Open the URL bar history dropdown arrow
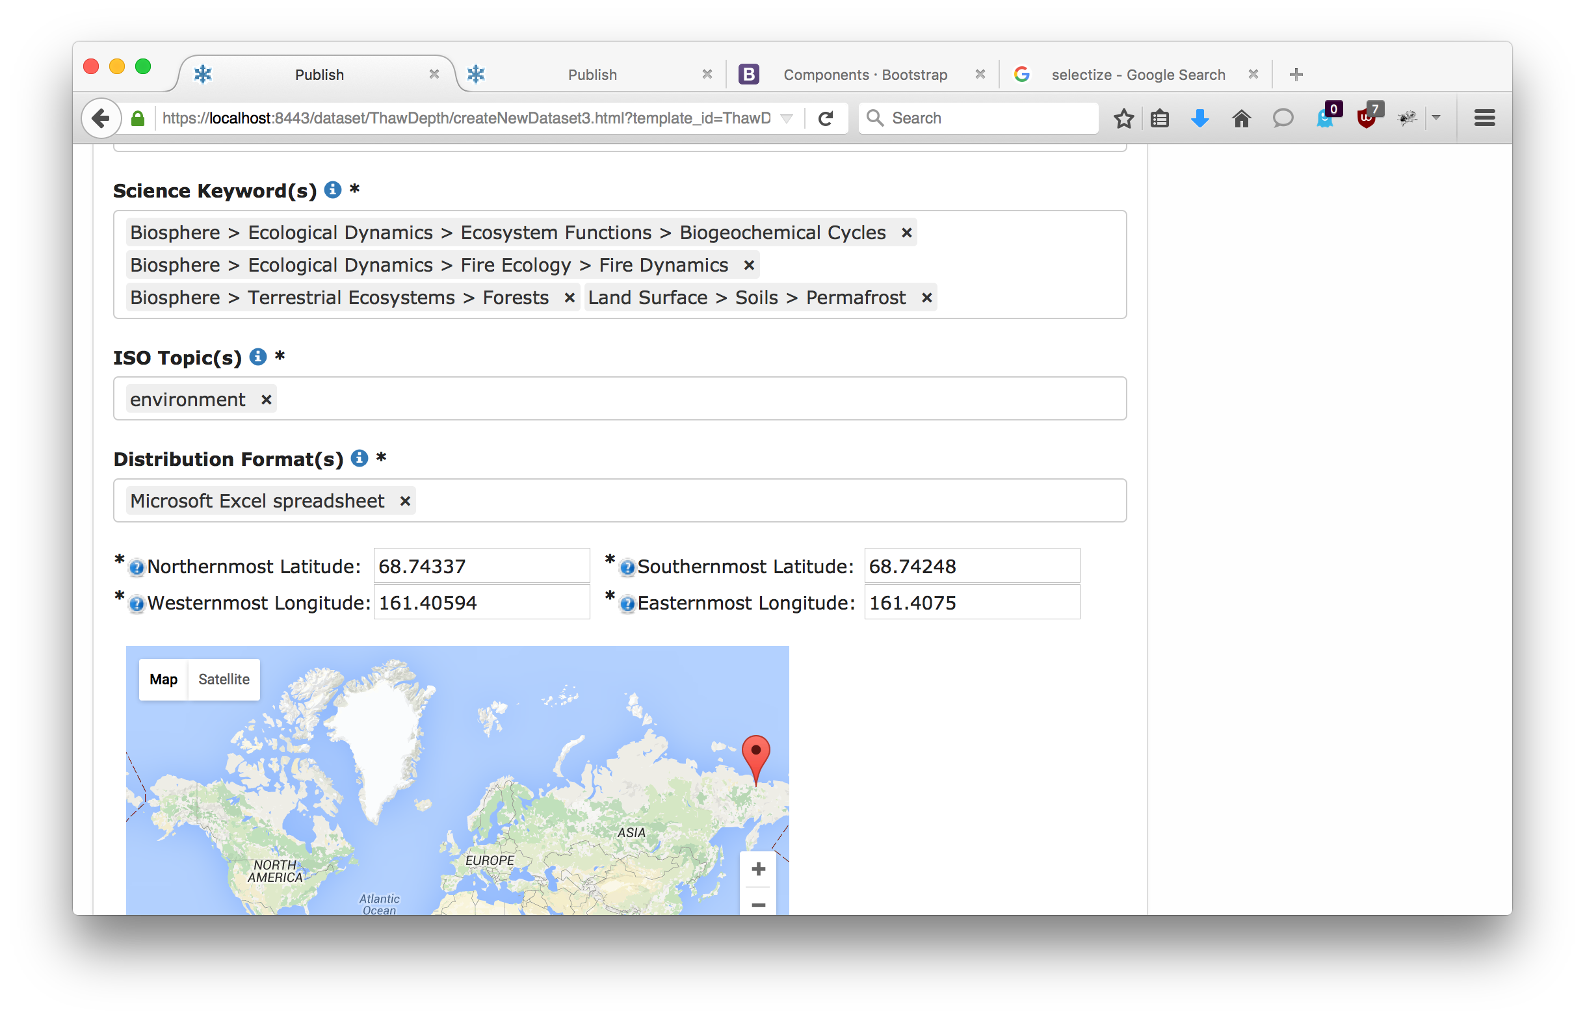1585x1019 pixels. pyautogui.click(x=786, y=118)
